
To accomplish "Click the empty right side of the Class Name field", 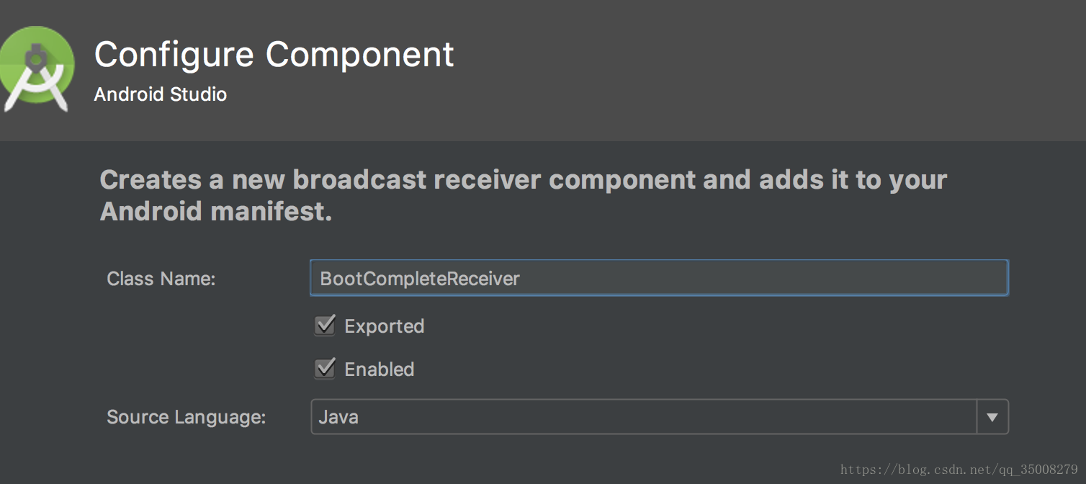I will pyautogui.click(x=763, y=278).
